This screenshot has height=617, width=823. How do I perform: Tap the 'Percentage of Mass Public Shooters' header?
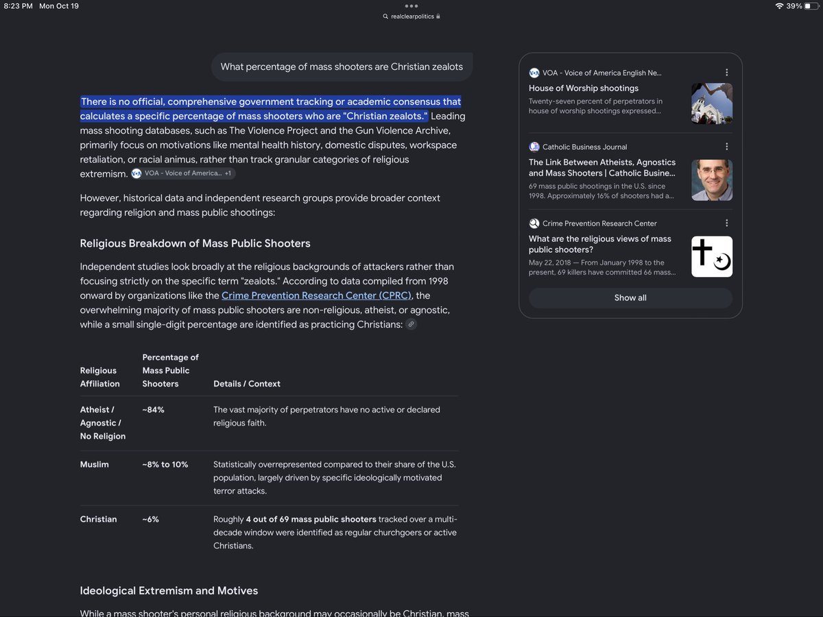(171, 370)
